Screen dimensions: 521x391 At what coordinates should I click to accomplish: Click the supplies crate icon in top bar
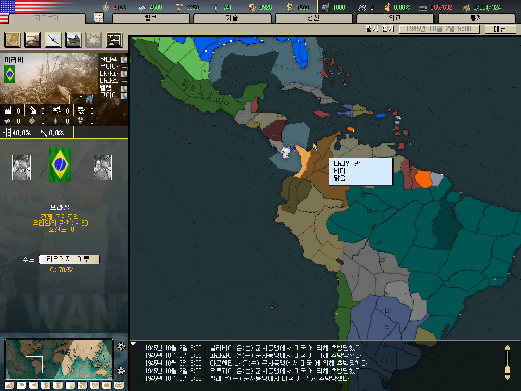252,7
